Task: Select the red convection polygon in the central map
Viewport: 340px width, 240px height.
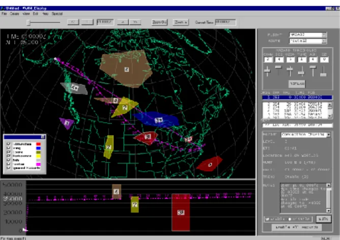Action: click(x=147, y=138)
